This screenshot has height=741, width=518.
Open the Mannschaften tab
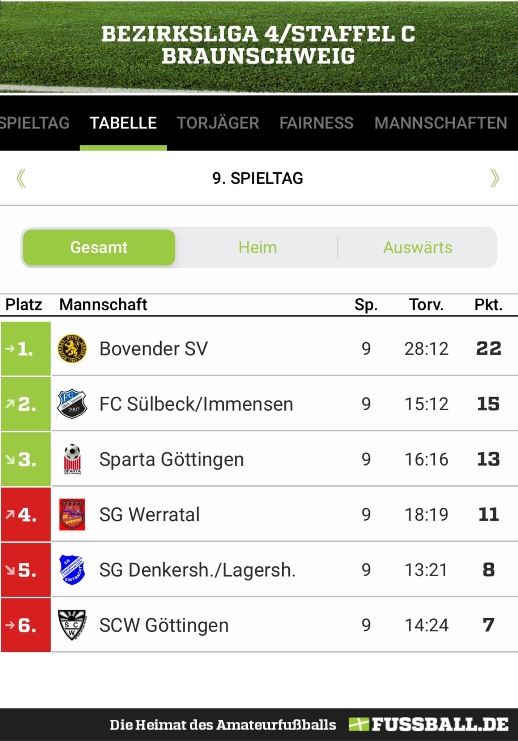[441, 123]
